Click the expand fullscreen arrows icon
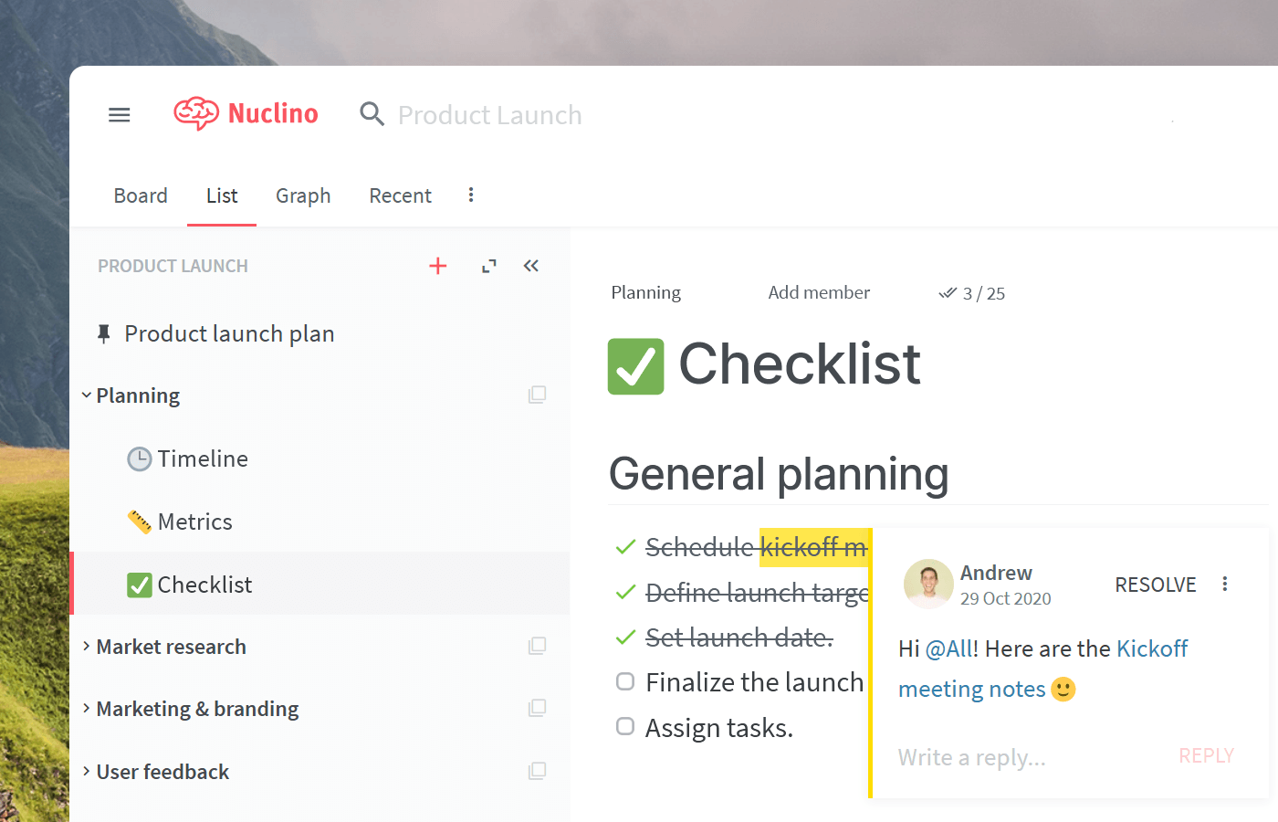 [489, 266]
